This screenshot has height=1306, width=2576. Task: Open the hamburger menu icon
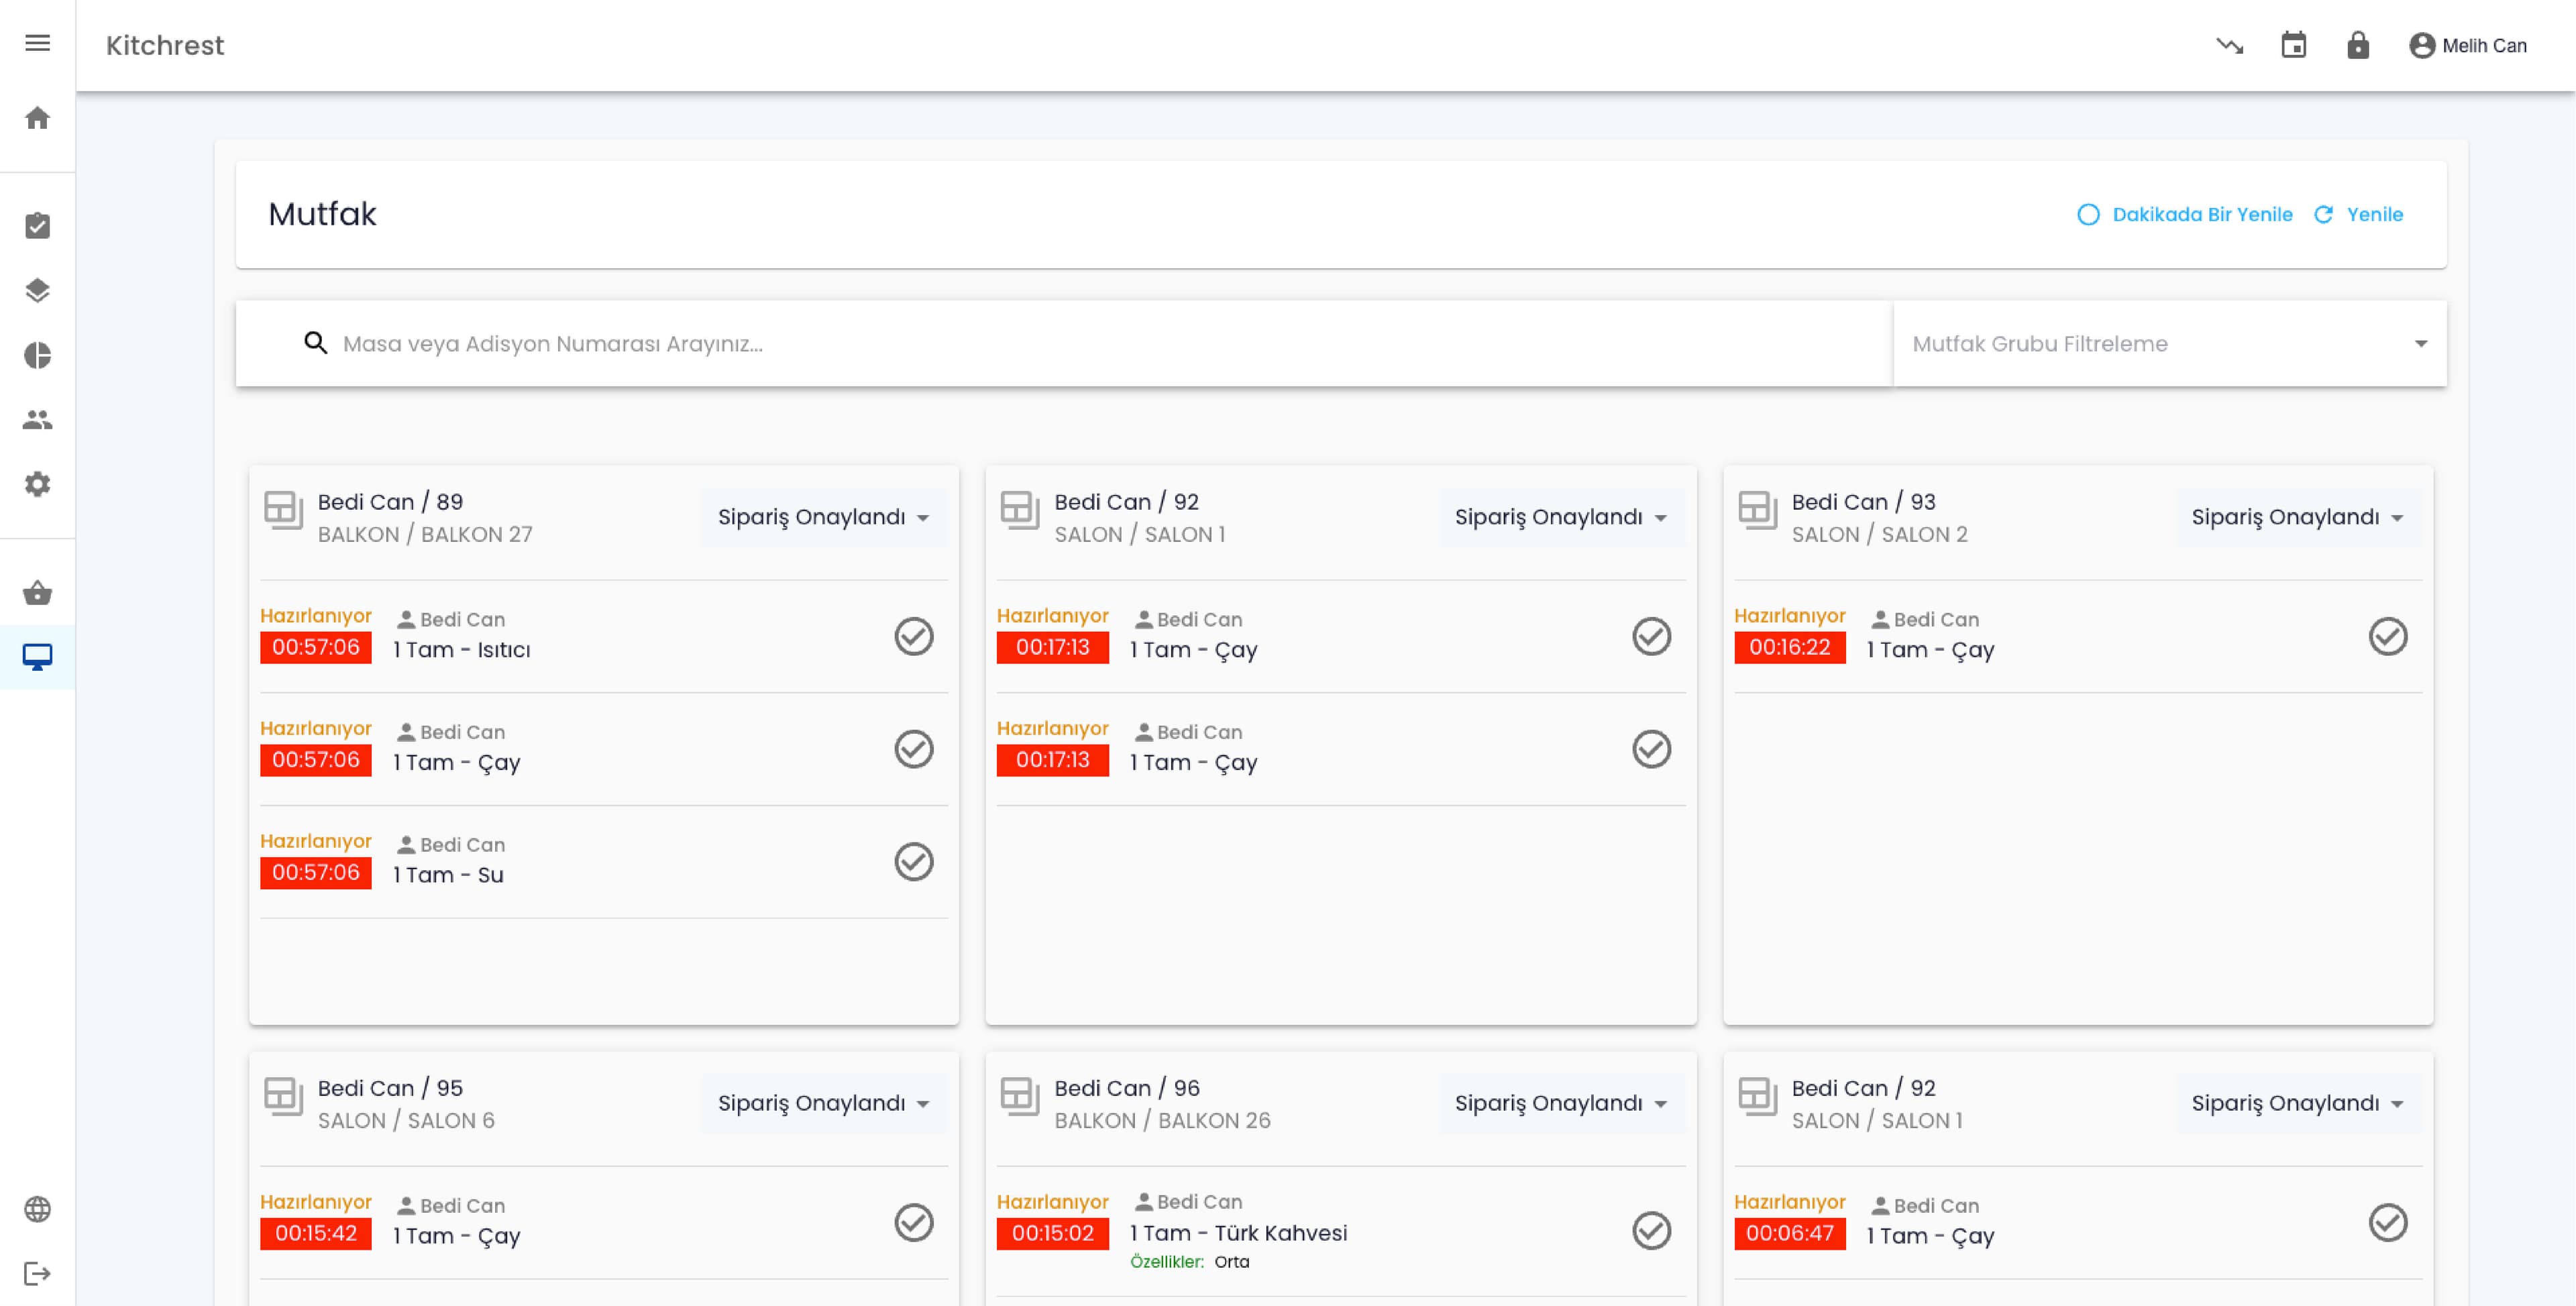coord(37,43)
